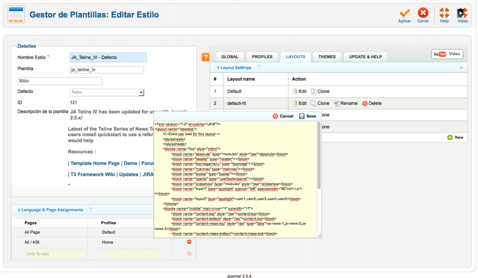
Task: Click the YouTube Video button
Action: click(x=447, y=54)
